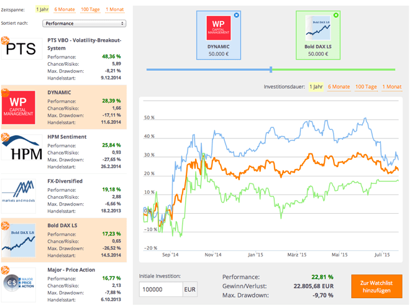The width and height of the screenshot is (410, 305).
Task: Click Handelsstart date 14.5.2014
Action: (x=111, y=255)
